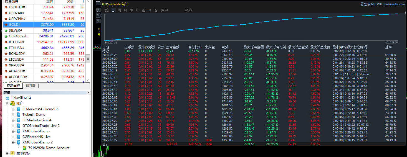Click the CGFintechHK-Live server icon
The image size is (407, 157).
coord(19,137)
